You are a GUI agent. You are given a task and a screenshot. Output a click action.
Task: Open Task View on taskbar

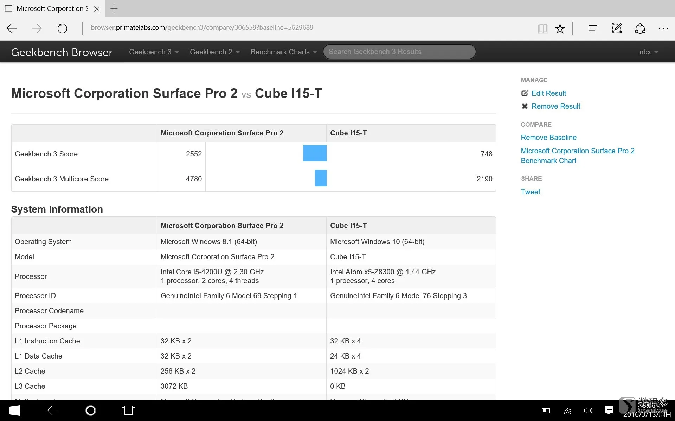(x=128, y=410)
